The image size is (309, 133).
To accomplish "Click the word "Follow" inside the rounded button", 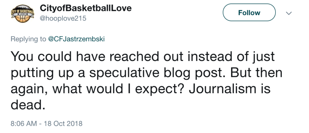I will pos(249,13).
